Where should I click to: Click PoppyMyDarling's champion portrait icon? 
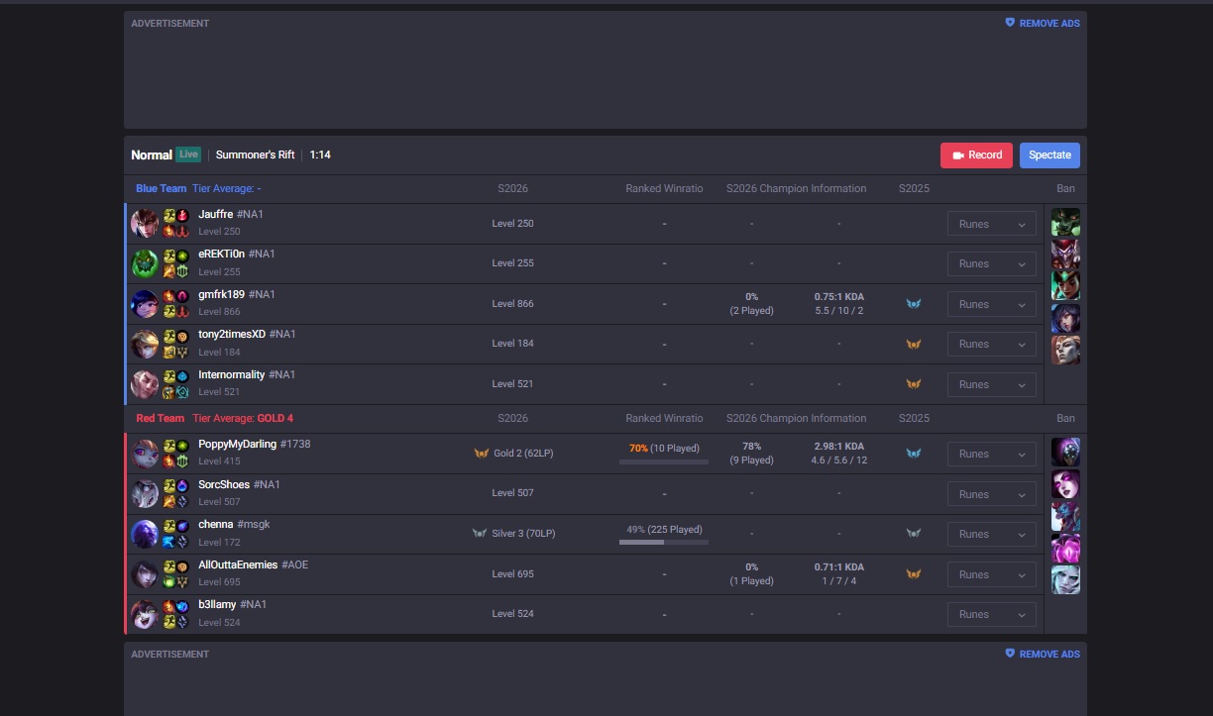coord(145,453)
